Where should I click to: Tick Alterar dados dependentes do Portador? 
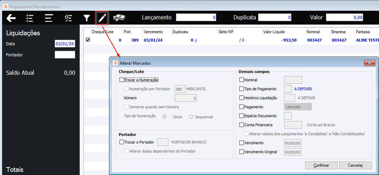pyautogui.click(x=126, y=151)
